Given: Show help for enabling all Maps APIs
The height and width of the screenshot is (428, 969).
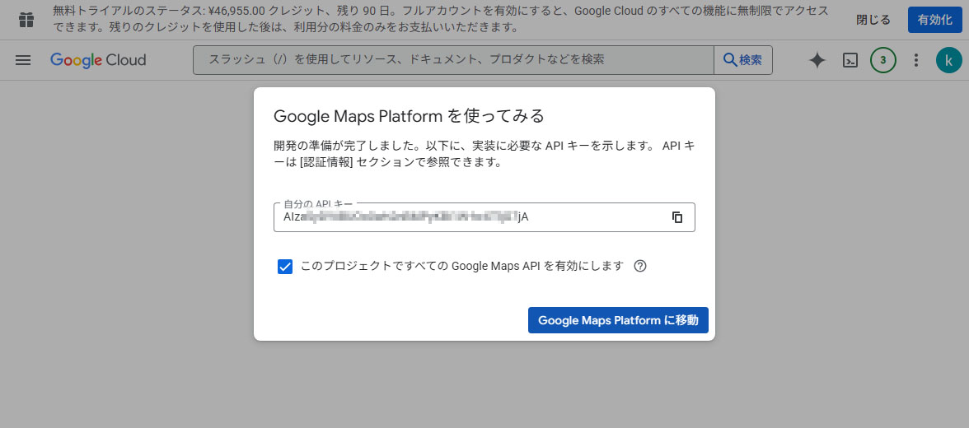Looking at the screenshot, I should pos(640,266).
